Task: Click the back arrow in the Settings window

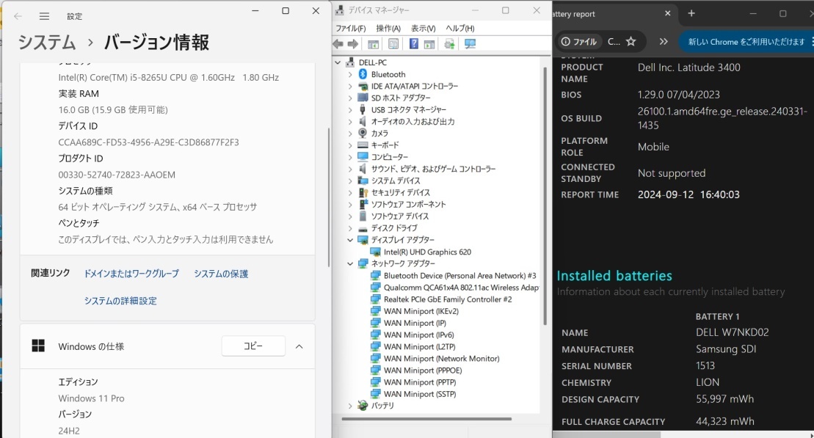Action: [x=18, y=16]
